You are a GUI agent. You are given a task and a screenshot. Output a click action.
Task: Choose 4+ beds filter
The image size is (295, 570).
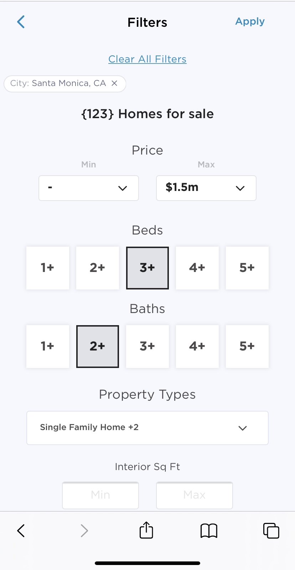tap(197, 268)
